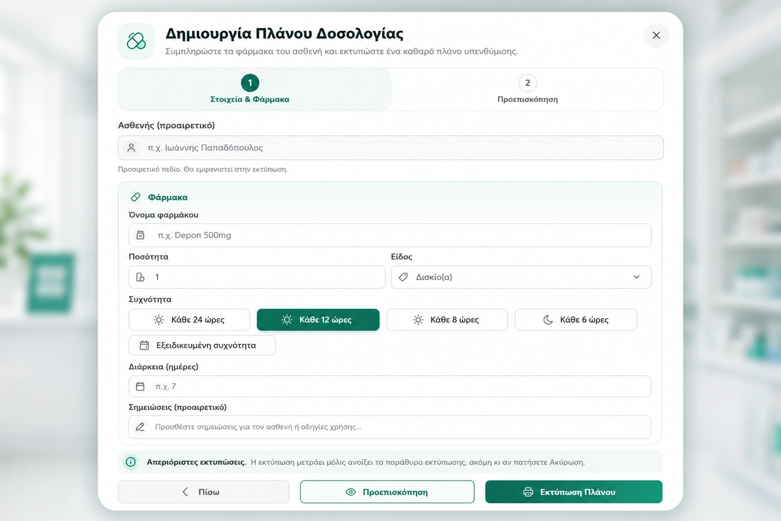Focus the Ποσότητα quantity field
Screen dimensions: 781x521
click(257, 277)
